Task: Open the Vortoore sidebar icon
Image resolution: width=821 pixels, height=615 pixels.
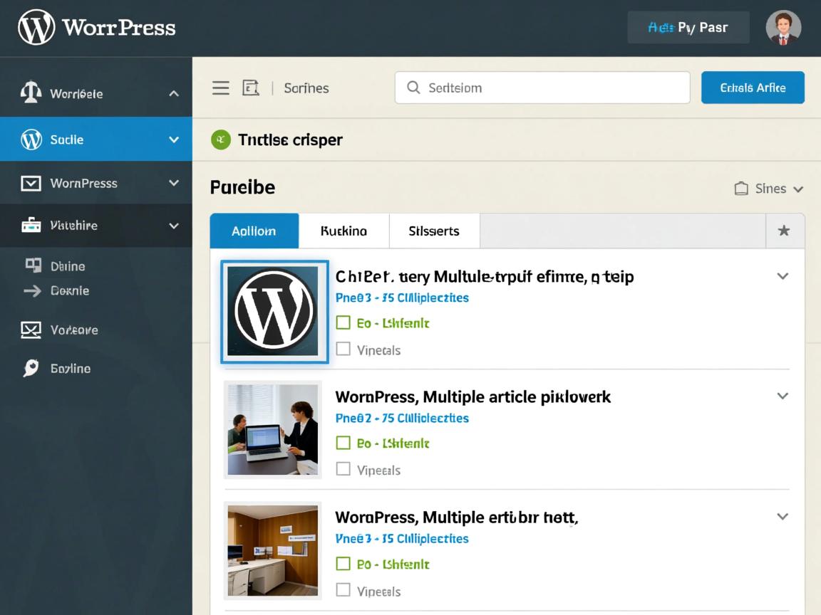Action: pos(31,330)
